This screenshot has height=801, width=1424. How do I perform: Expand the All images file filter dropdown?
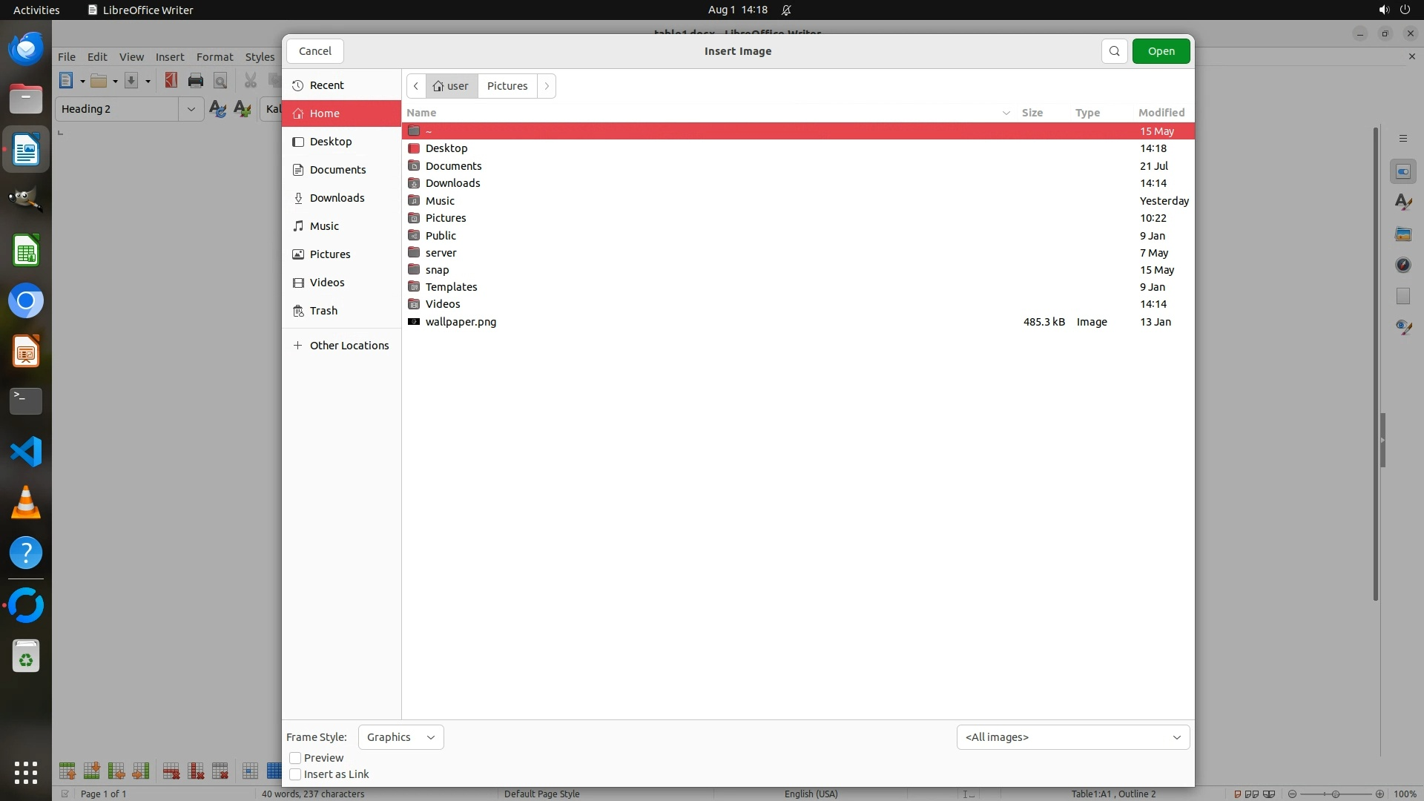pyautogui.click(x=1072, y=737)
